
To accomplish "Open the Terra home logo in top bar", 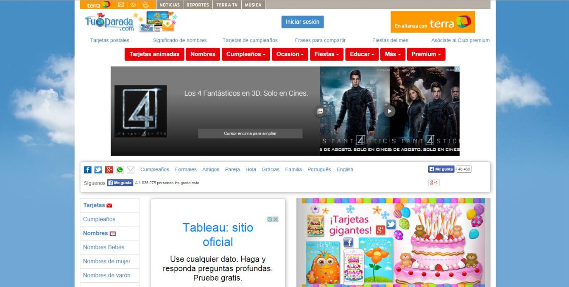I will [98, 5].
